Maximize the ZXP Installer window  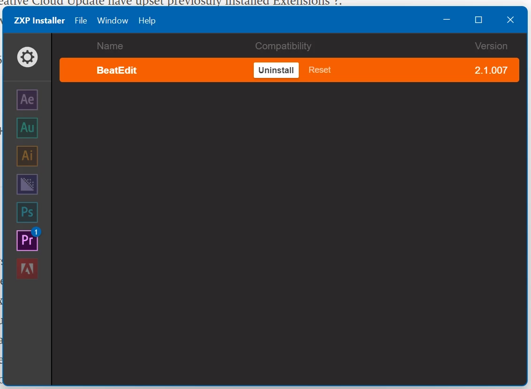[478, 20]
